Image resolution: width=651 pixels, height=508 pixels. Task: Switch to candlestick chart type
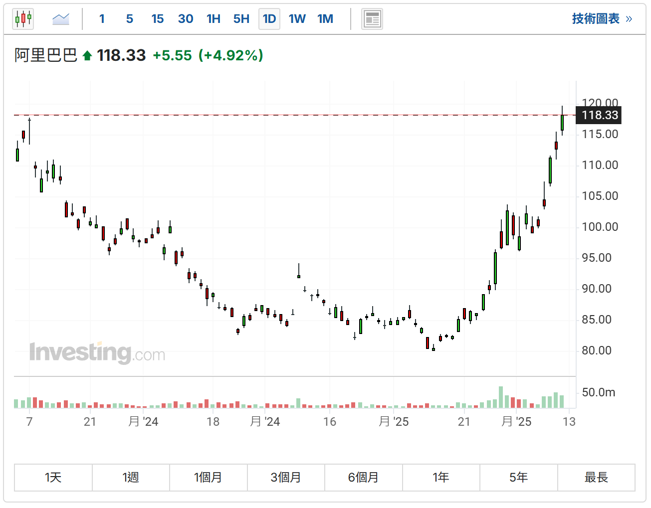click(23, 19)
